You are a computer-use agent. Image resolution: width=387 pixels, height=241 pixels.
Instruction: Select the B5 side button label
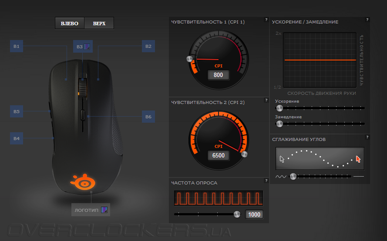click(x=17, y=111)
